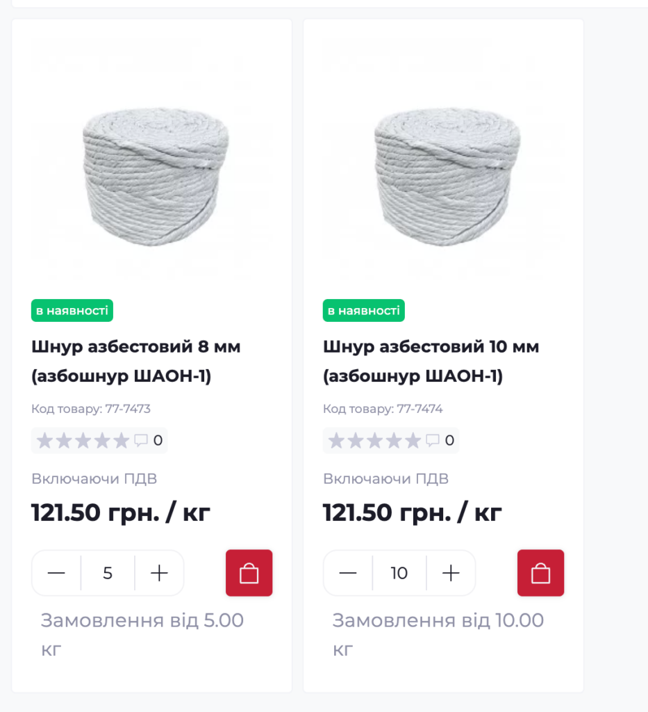Add 8 mm asbestos cord to cart
648x712 pixels.
pos(249,573)
